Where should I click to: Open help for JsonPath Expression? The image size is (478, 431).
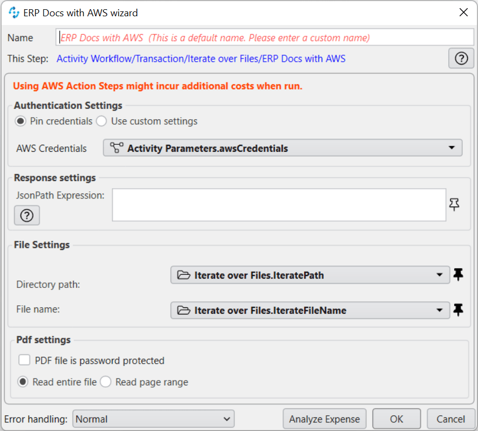pyautogui.click(x=27, y=215)
